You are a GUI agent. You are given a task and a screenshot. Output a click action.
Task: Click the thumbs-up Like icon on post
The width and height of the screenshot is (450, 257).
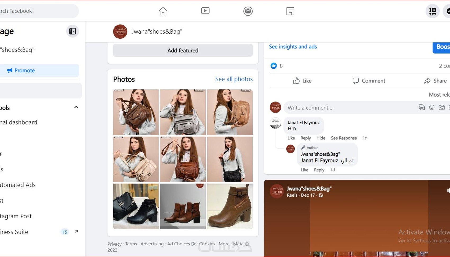[296, 81]
